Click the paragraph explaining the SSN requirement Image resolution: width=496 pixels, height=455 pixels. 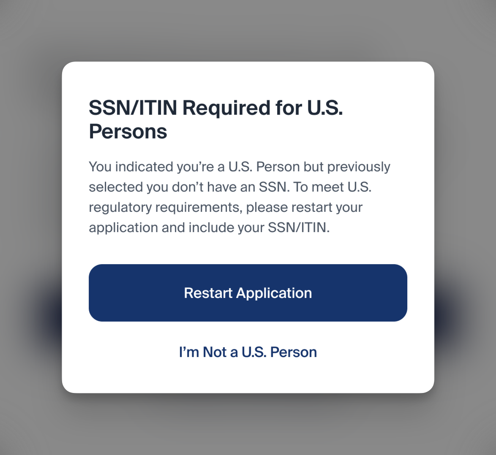pyautogui.click(x=239, y=197)
